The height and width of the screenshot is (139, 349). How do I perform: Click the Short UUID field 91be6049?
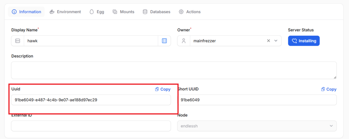point(257,100)
